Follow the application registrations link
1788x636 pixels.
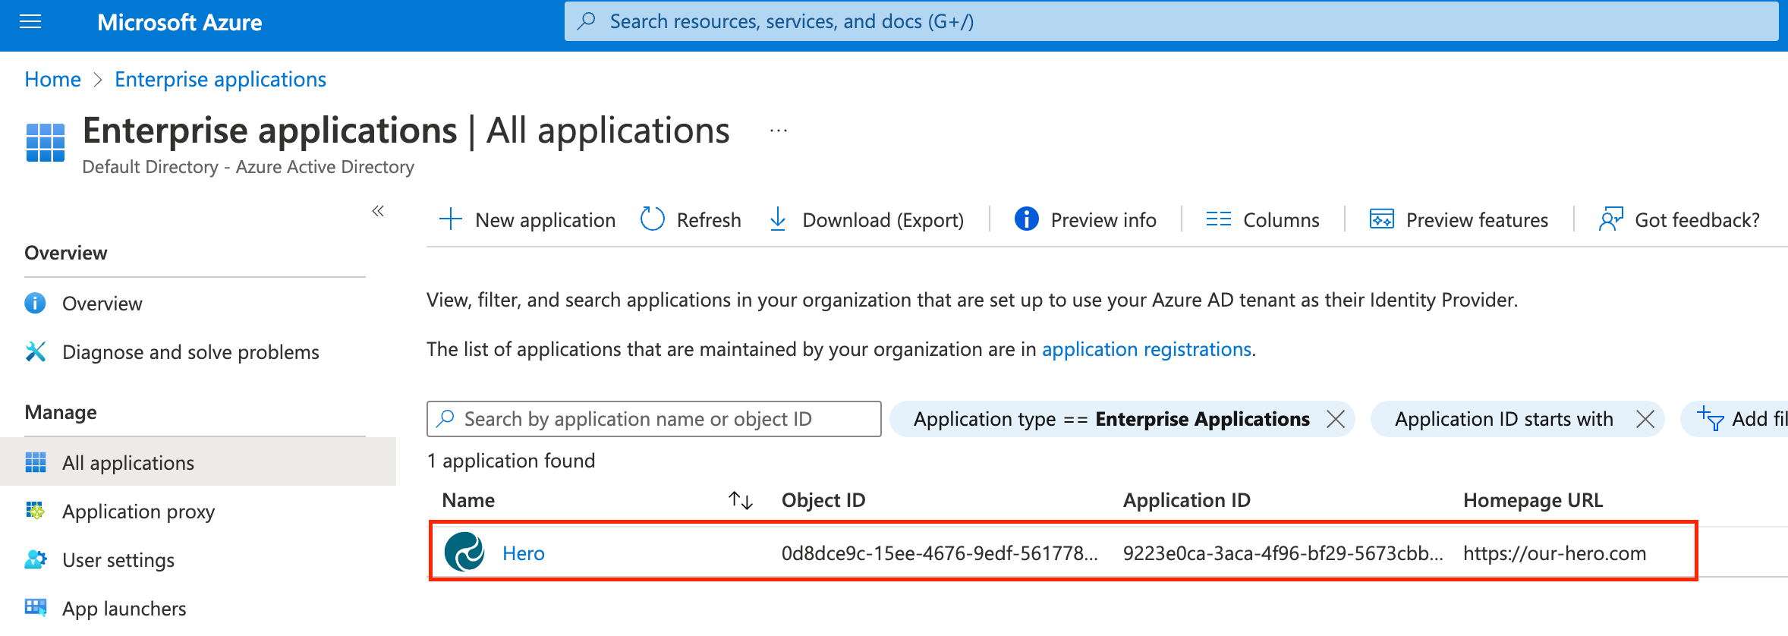point(1146,349)
